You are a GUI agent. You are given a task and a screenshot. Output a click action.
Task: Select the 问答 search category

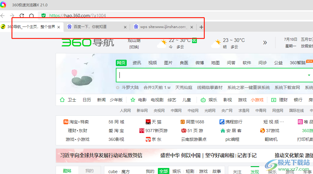click(231, 63)
